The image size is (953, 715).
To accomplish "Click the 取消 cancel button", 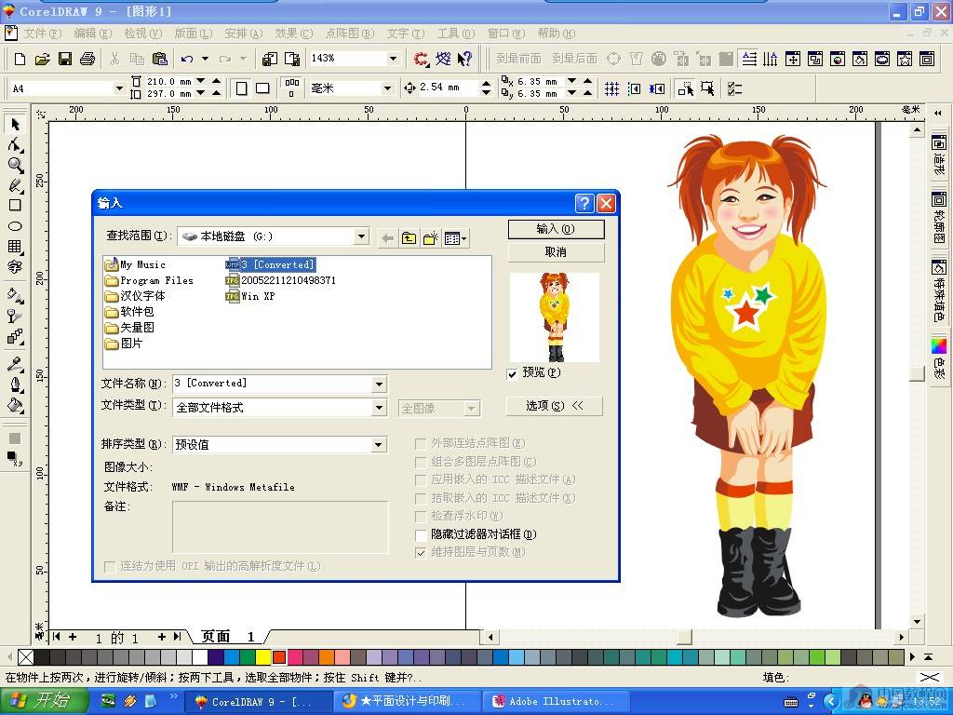I will [557, 251].
